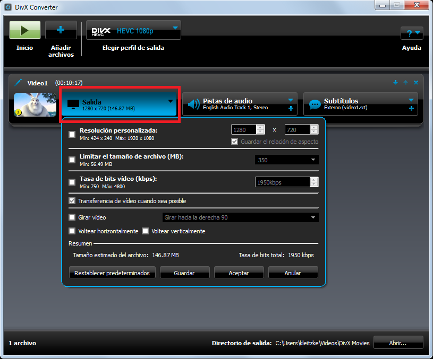
Task: Click the monitor icon in Salida panel
Action: pyautogui.click(x=73, y=104)
